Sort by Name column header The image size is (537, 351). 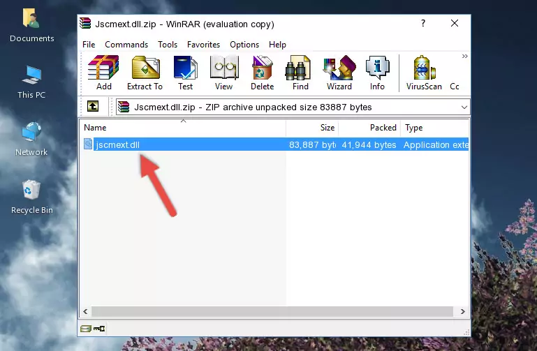click(x=183, y=128)
